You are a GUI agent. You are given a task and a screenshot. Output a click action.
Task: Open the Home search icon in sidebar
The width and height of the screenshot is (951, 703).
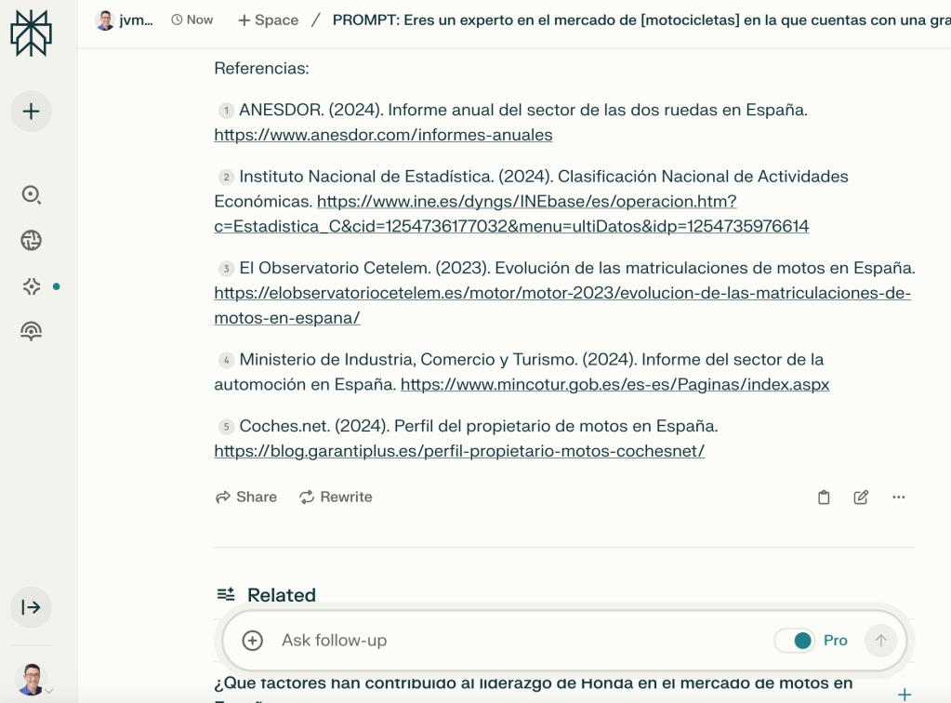pos(31,194)
